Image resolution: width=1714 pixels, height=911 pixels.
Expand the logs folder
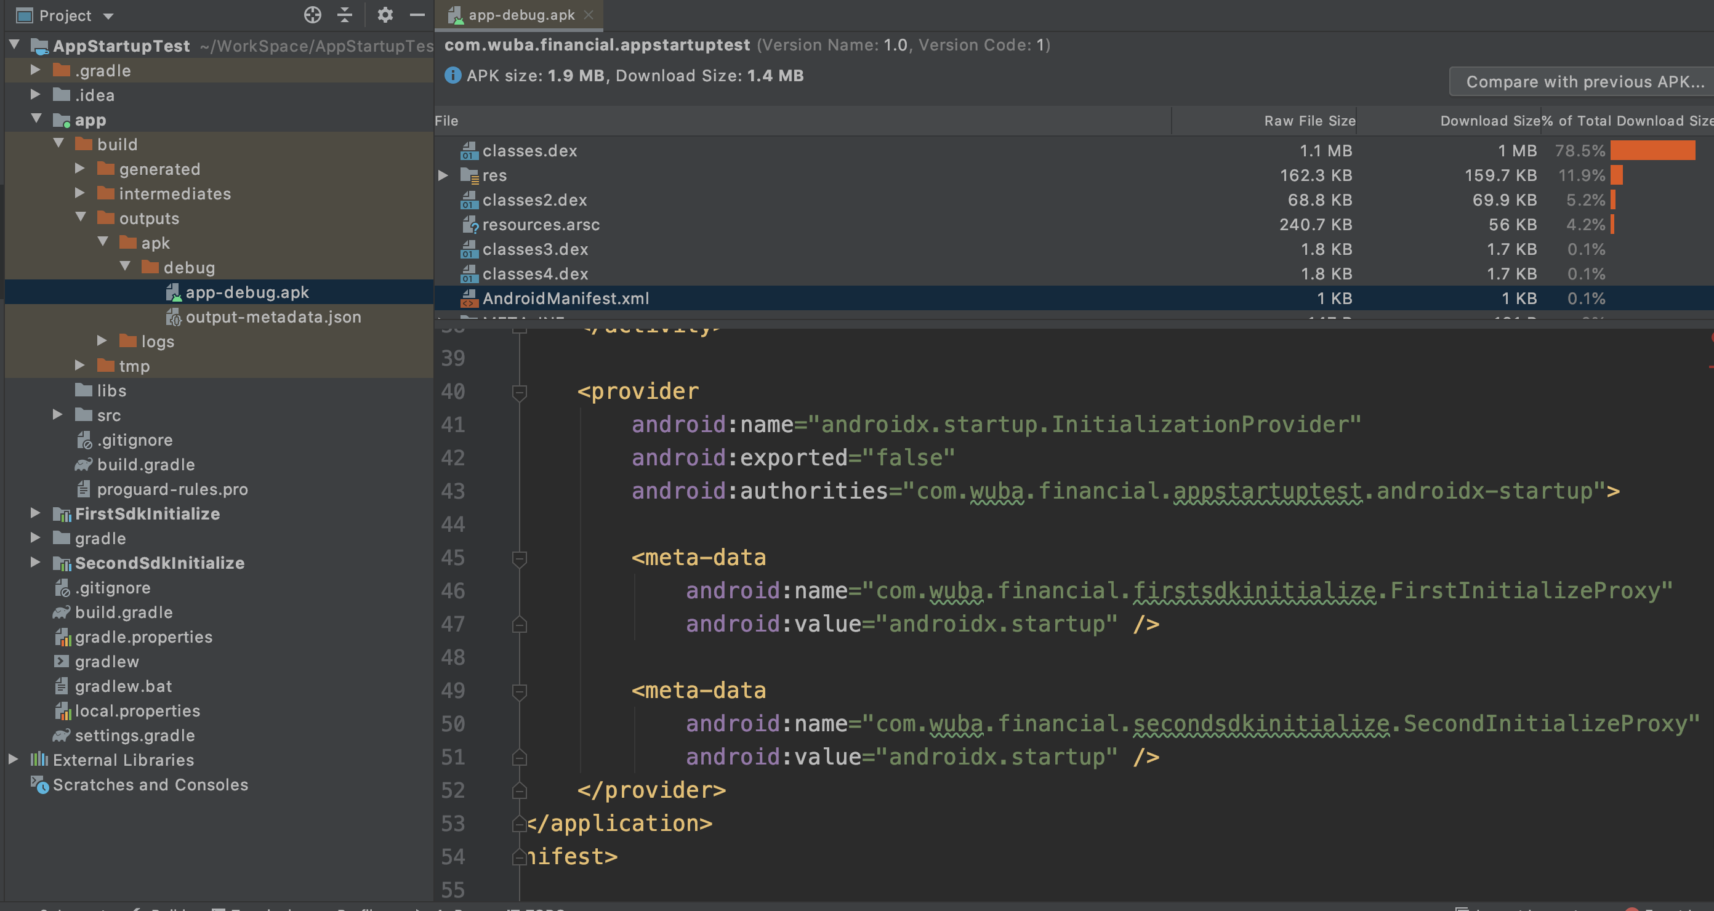[102, 341]
